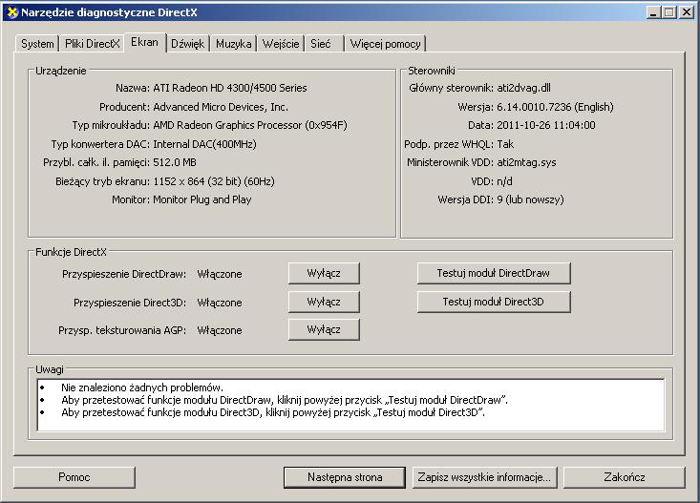Click note about testing DirectDraw module
This screenshot has width=700, height=503.
(285, 400)
